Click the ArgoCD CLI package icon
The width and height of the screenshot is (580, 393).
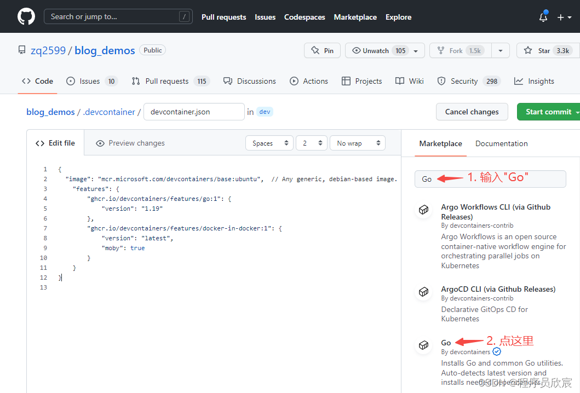(423, 292)
